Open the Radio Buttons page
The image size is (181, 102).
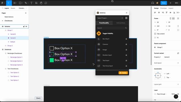(9, 17)
